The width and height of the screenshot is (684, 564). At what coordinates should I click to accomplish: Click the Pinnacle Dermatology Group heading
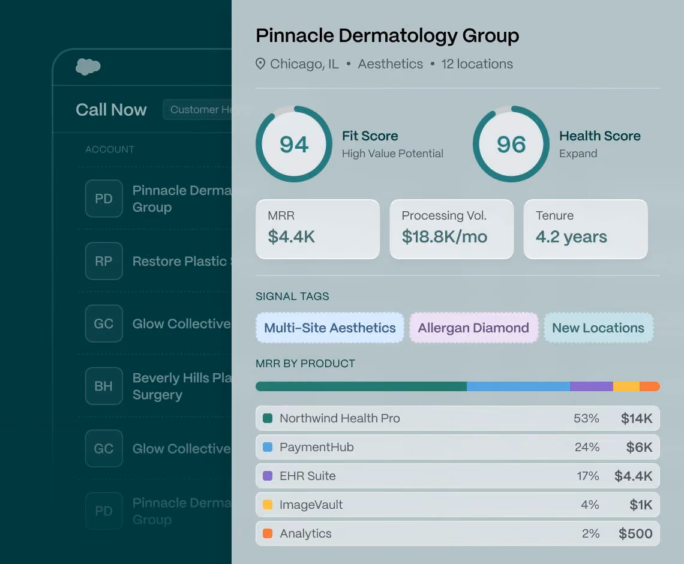388,36
